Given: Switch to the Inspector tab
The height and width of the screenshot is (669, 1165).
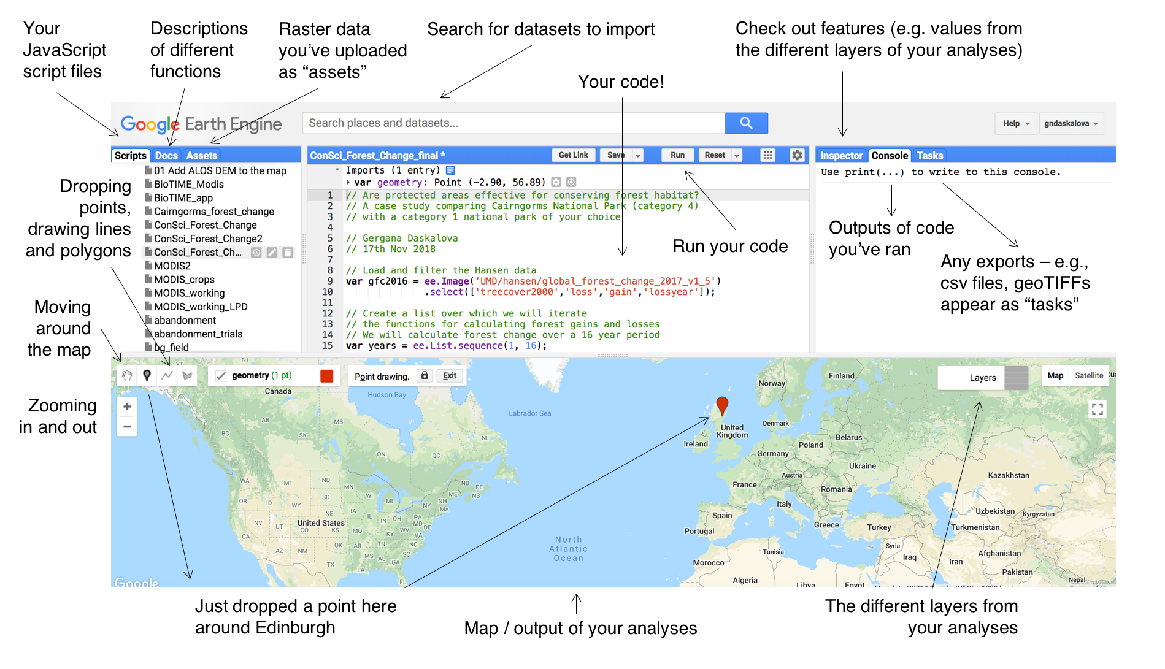Looking at the screenshot, I should pos(841,155).
